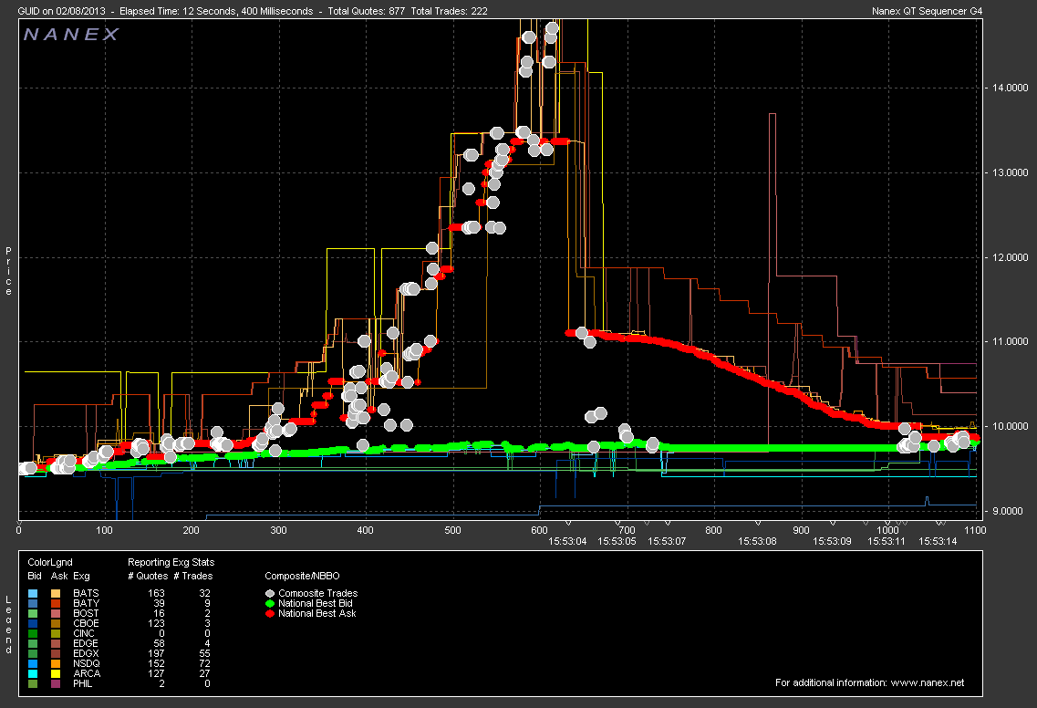The image size is (1037, 708).
Task: Click the CINC bid color swatch
Action: (34, 633)
